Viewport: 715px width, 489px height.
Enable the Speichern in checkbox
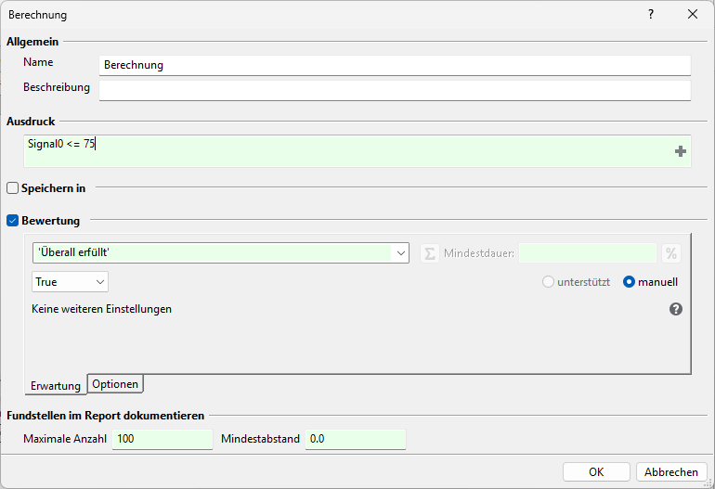[x=13, y=187]
